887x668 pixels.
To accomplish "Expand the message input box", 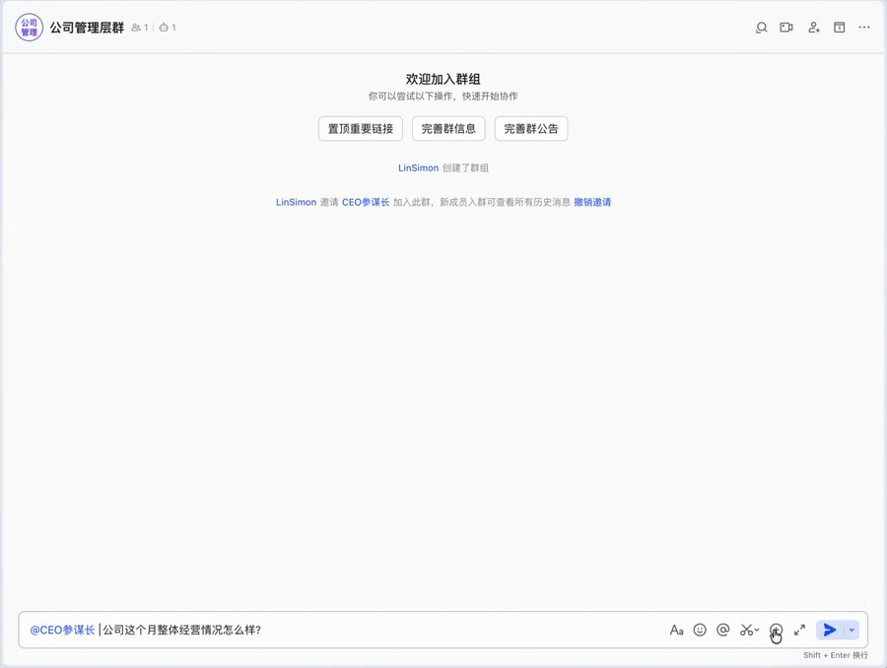I will pyautogui.click(x=799, y=630).
